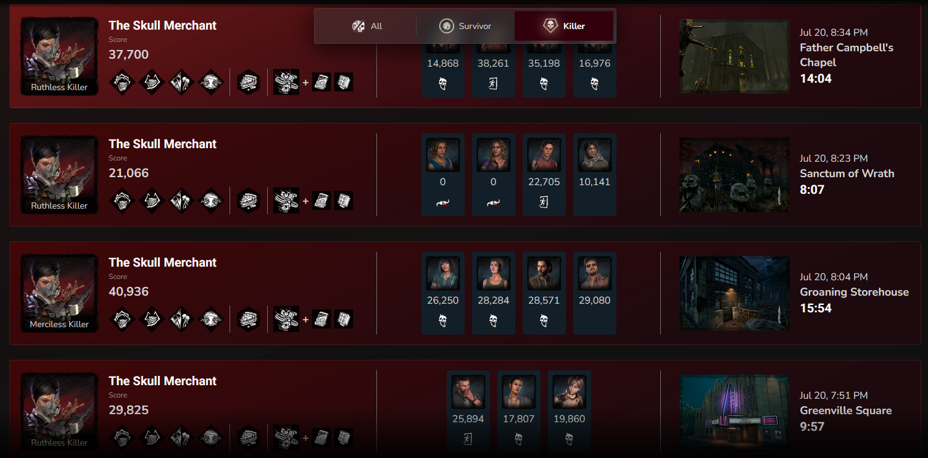Click the offering icon in the 21,066 match
928x458 pixels.
(248, 201)
